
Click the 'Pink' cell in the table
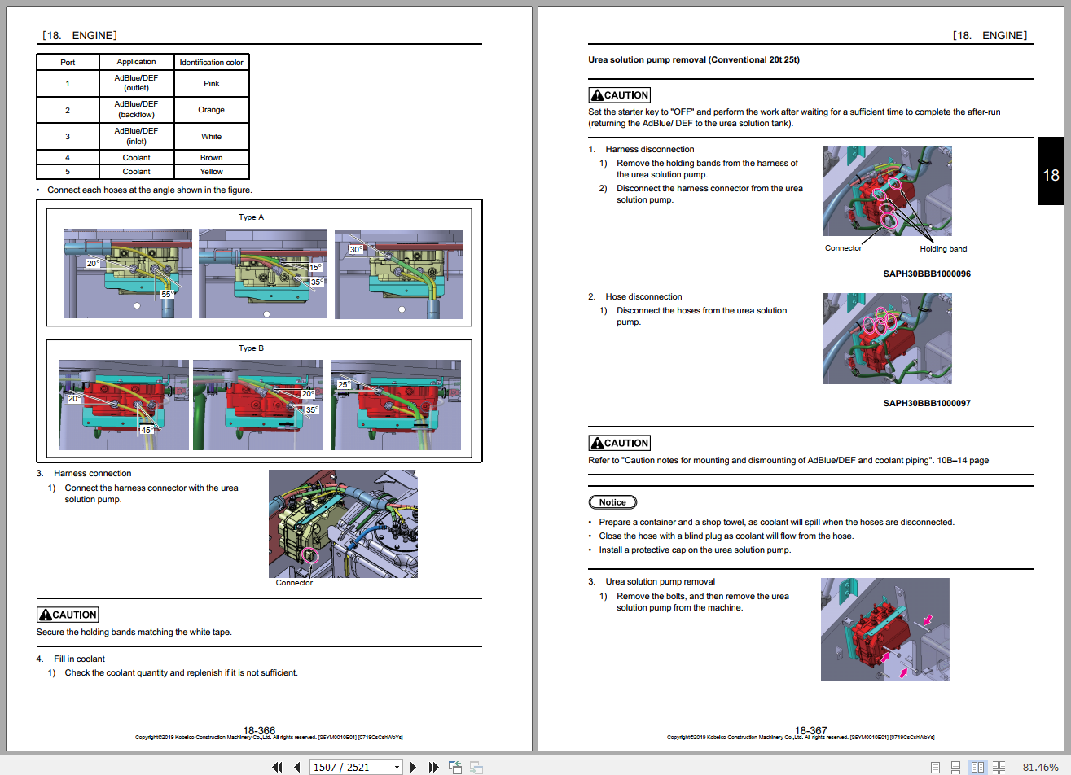point(212,84)
